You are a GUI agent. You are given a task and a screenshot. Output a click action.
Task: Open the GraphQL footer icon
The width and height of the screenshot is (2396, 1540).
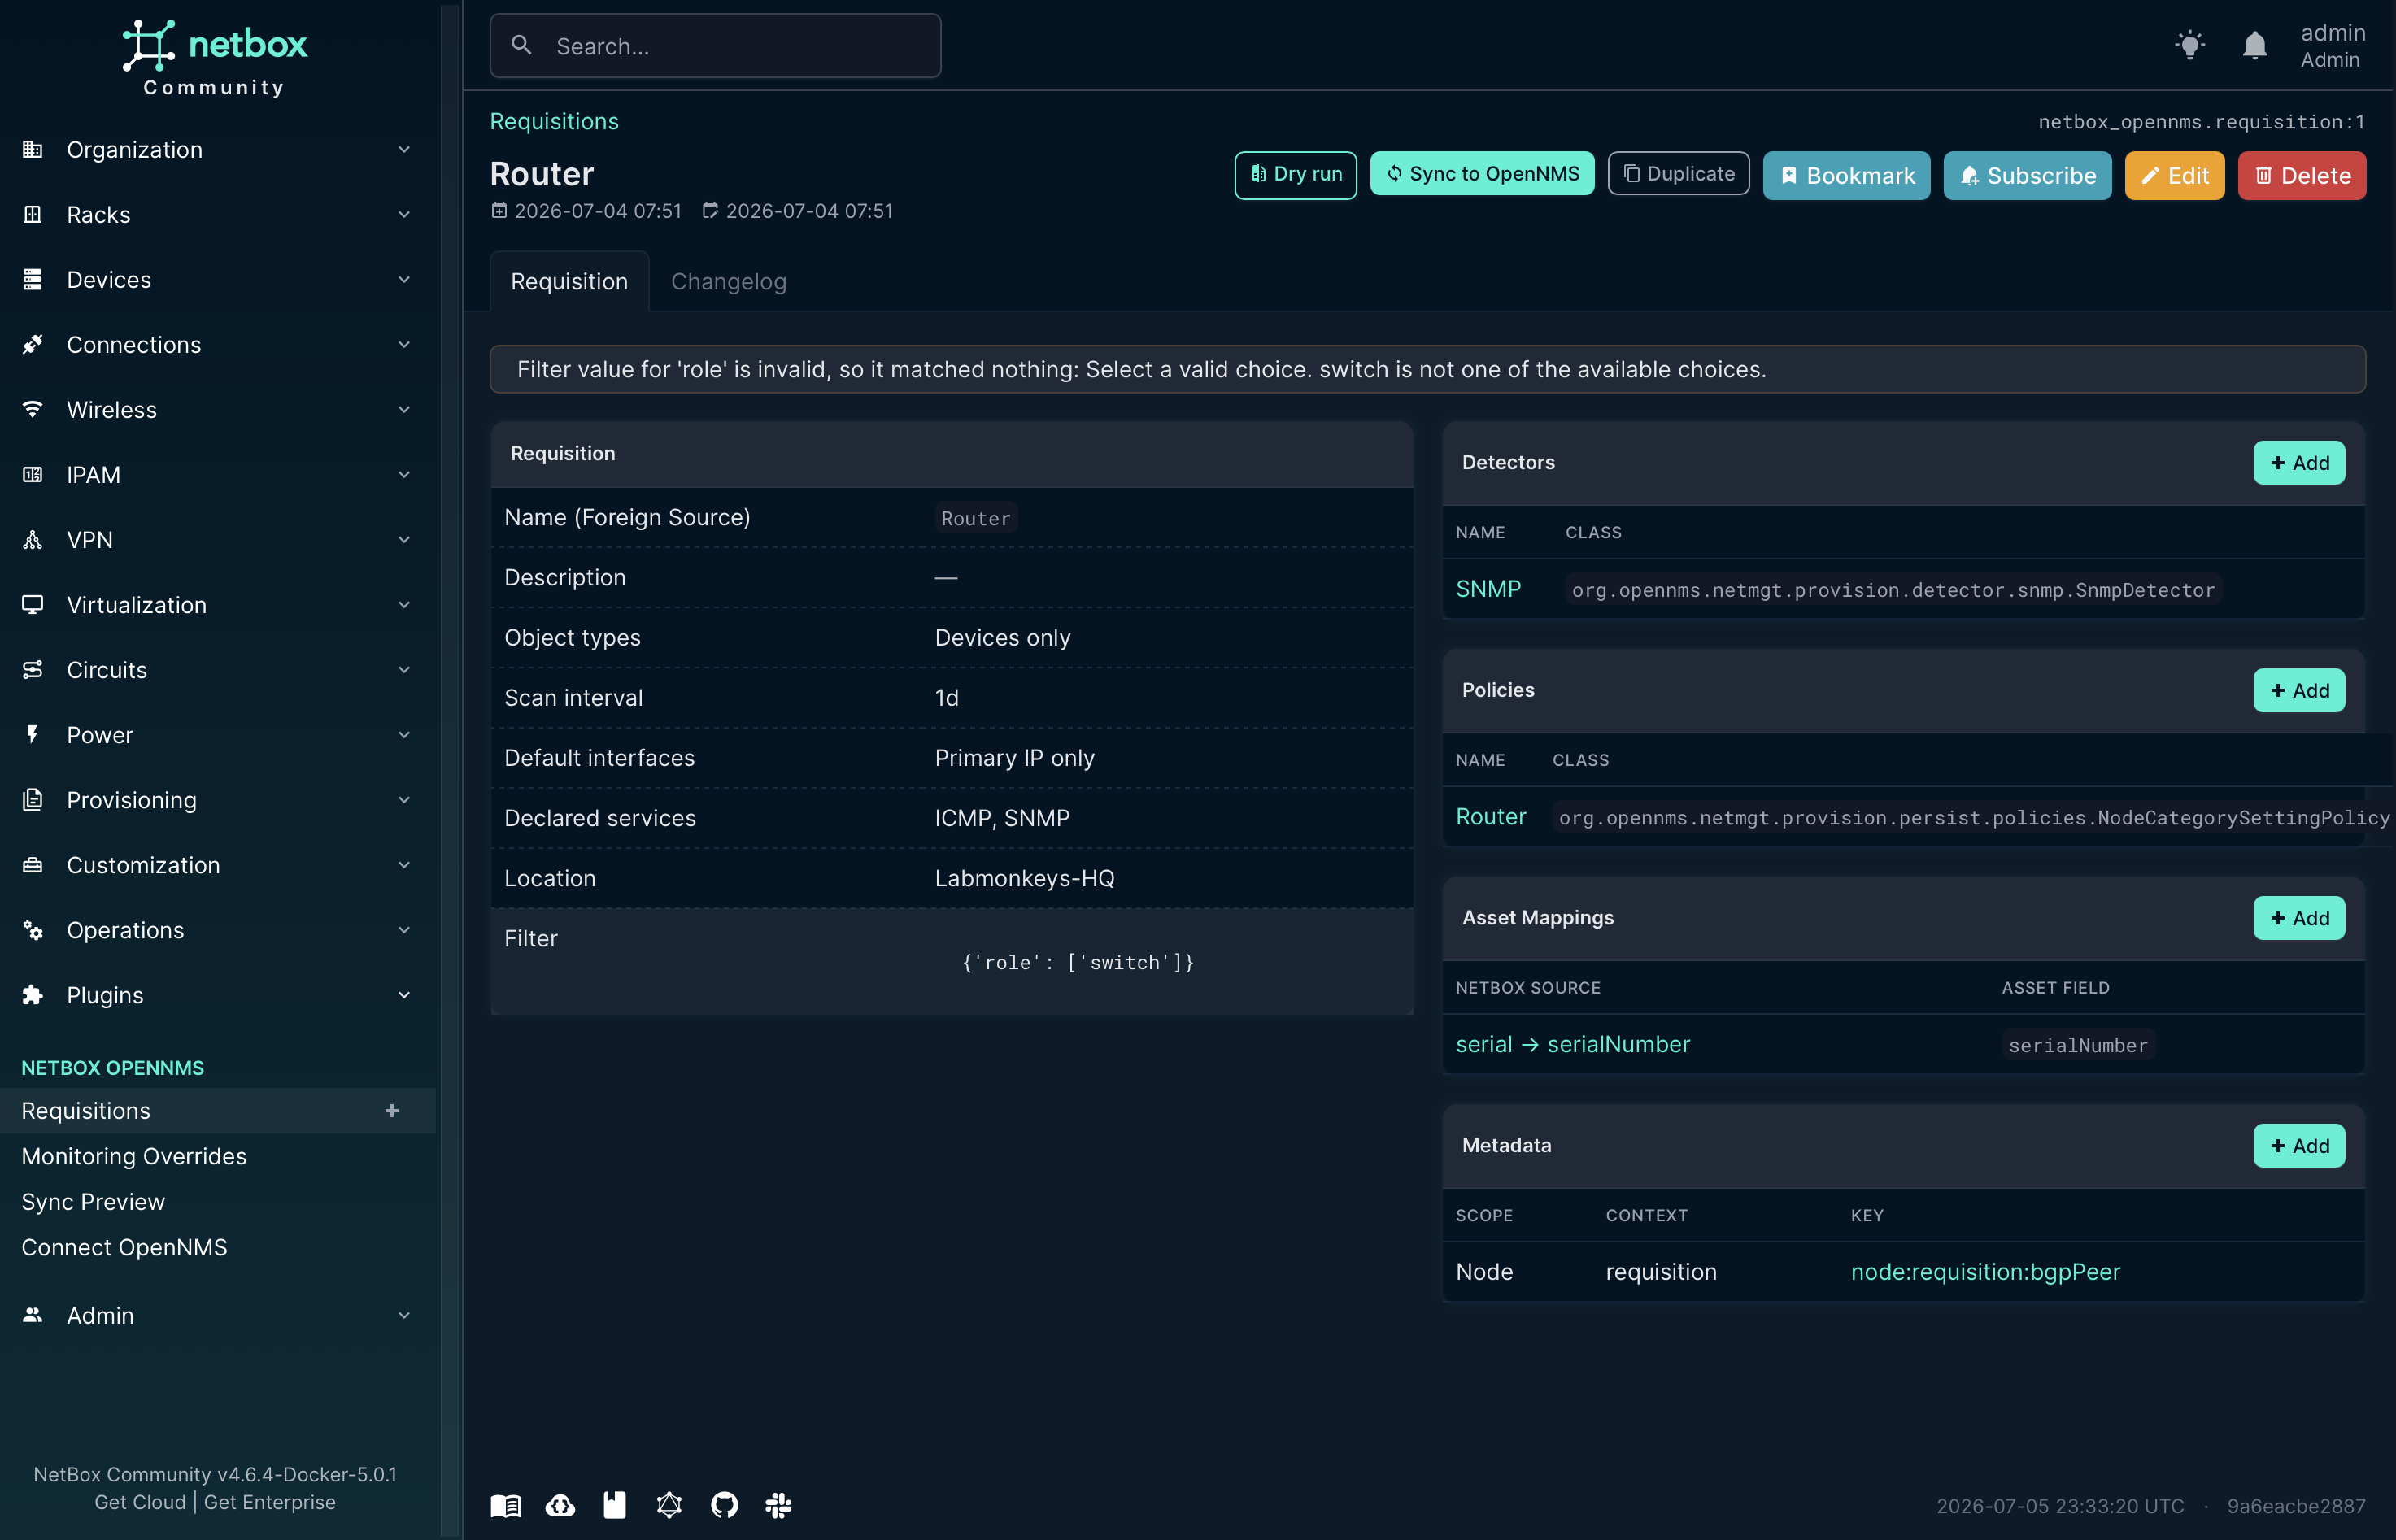[669, 1505]
